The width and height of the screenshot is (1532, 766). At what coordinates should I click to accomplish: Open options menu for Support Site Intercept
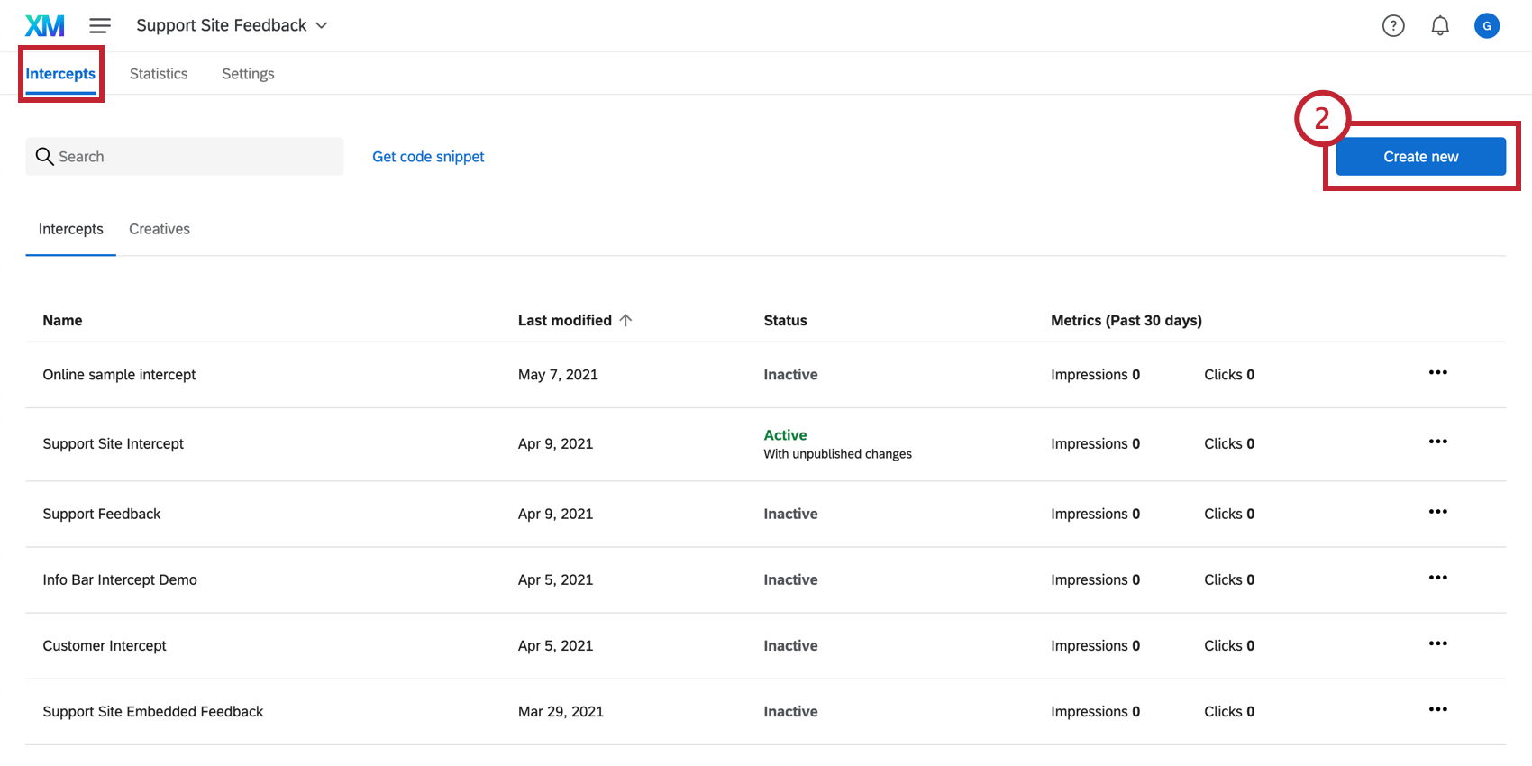click(x=1437, y=442)
